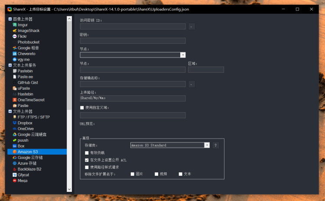Click into the 密钥 secret field
The width and height of the screenshot is (325, 201).
coord(133,41)
